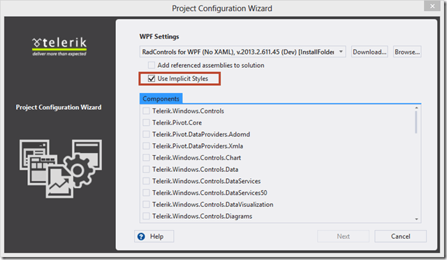Check Telerik.Windows.Controls.DataVisualization checkbox
Viewport: 447px width, 260px height.
coord(146,204)
